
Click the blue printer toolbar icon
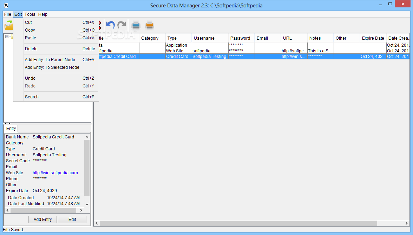(136, 25)
